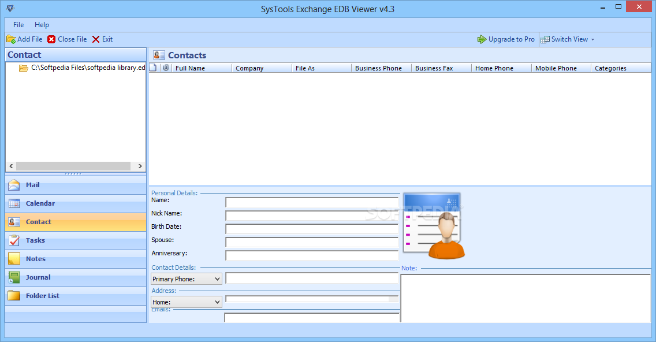Click the SysTools app icon in title bar
The width and height of the screenshot is (656, 342).
tap(10, 8)
